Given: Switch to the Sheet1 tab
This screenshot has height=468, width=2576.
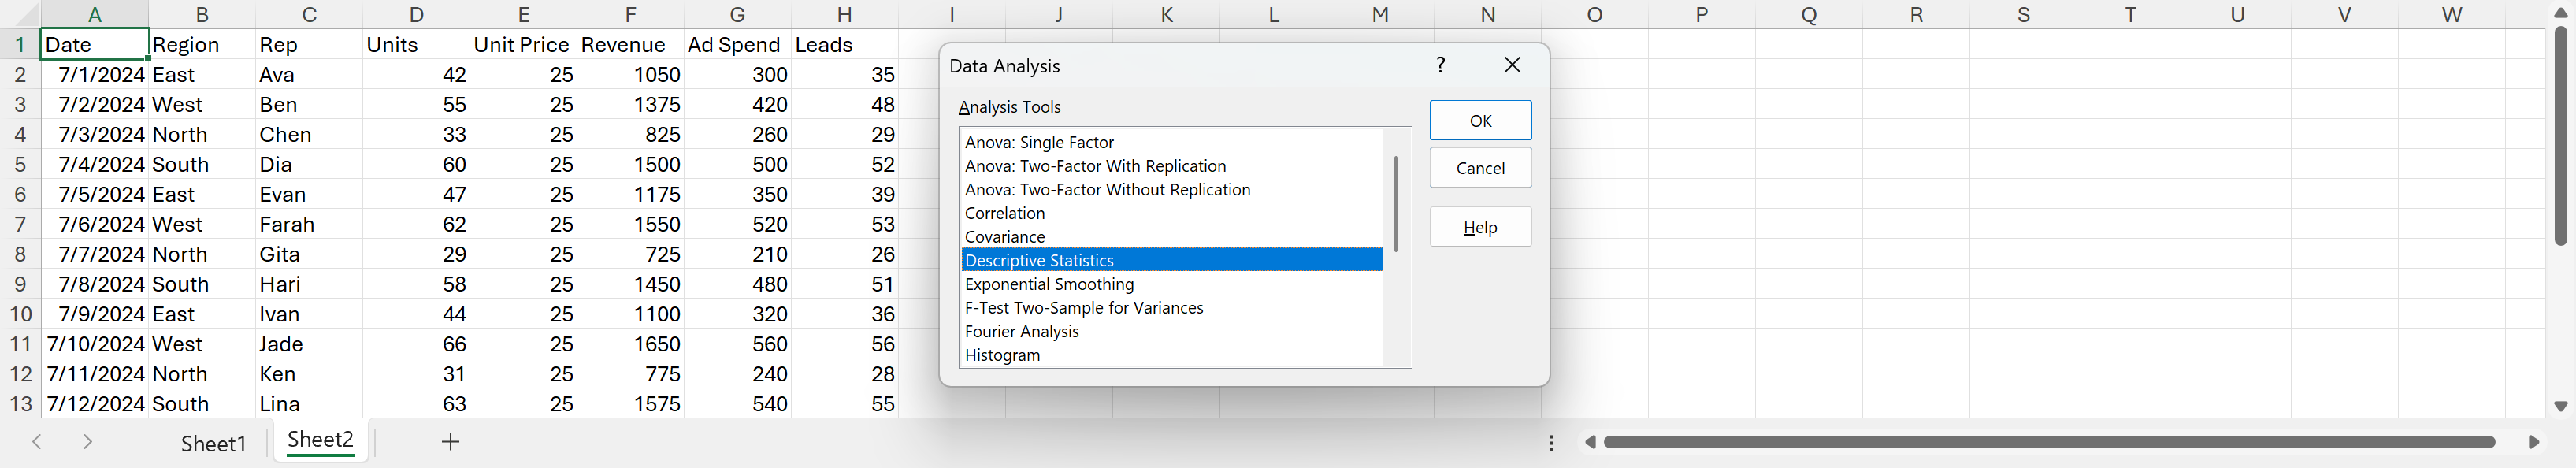Looking at the screenshot, I should [x=213, y=443].
